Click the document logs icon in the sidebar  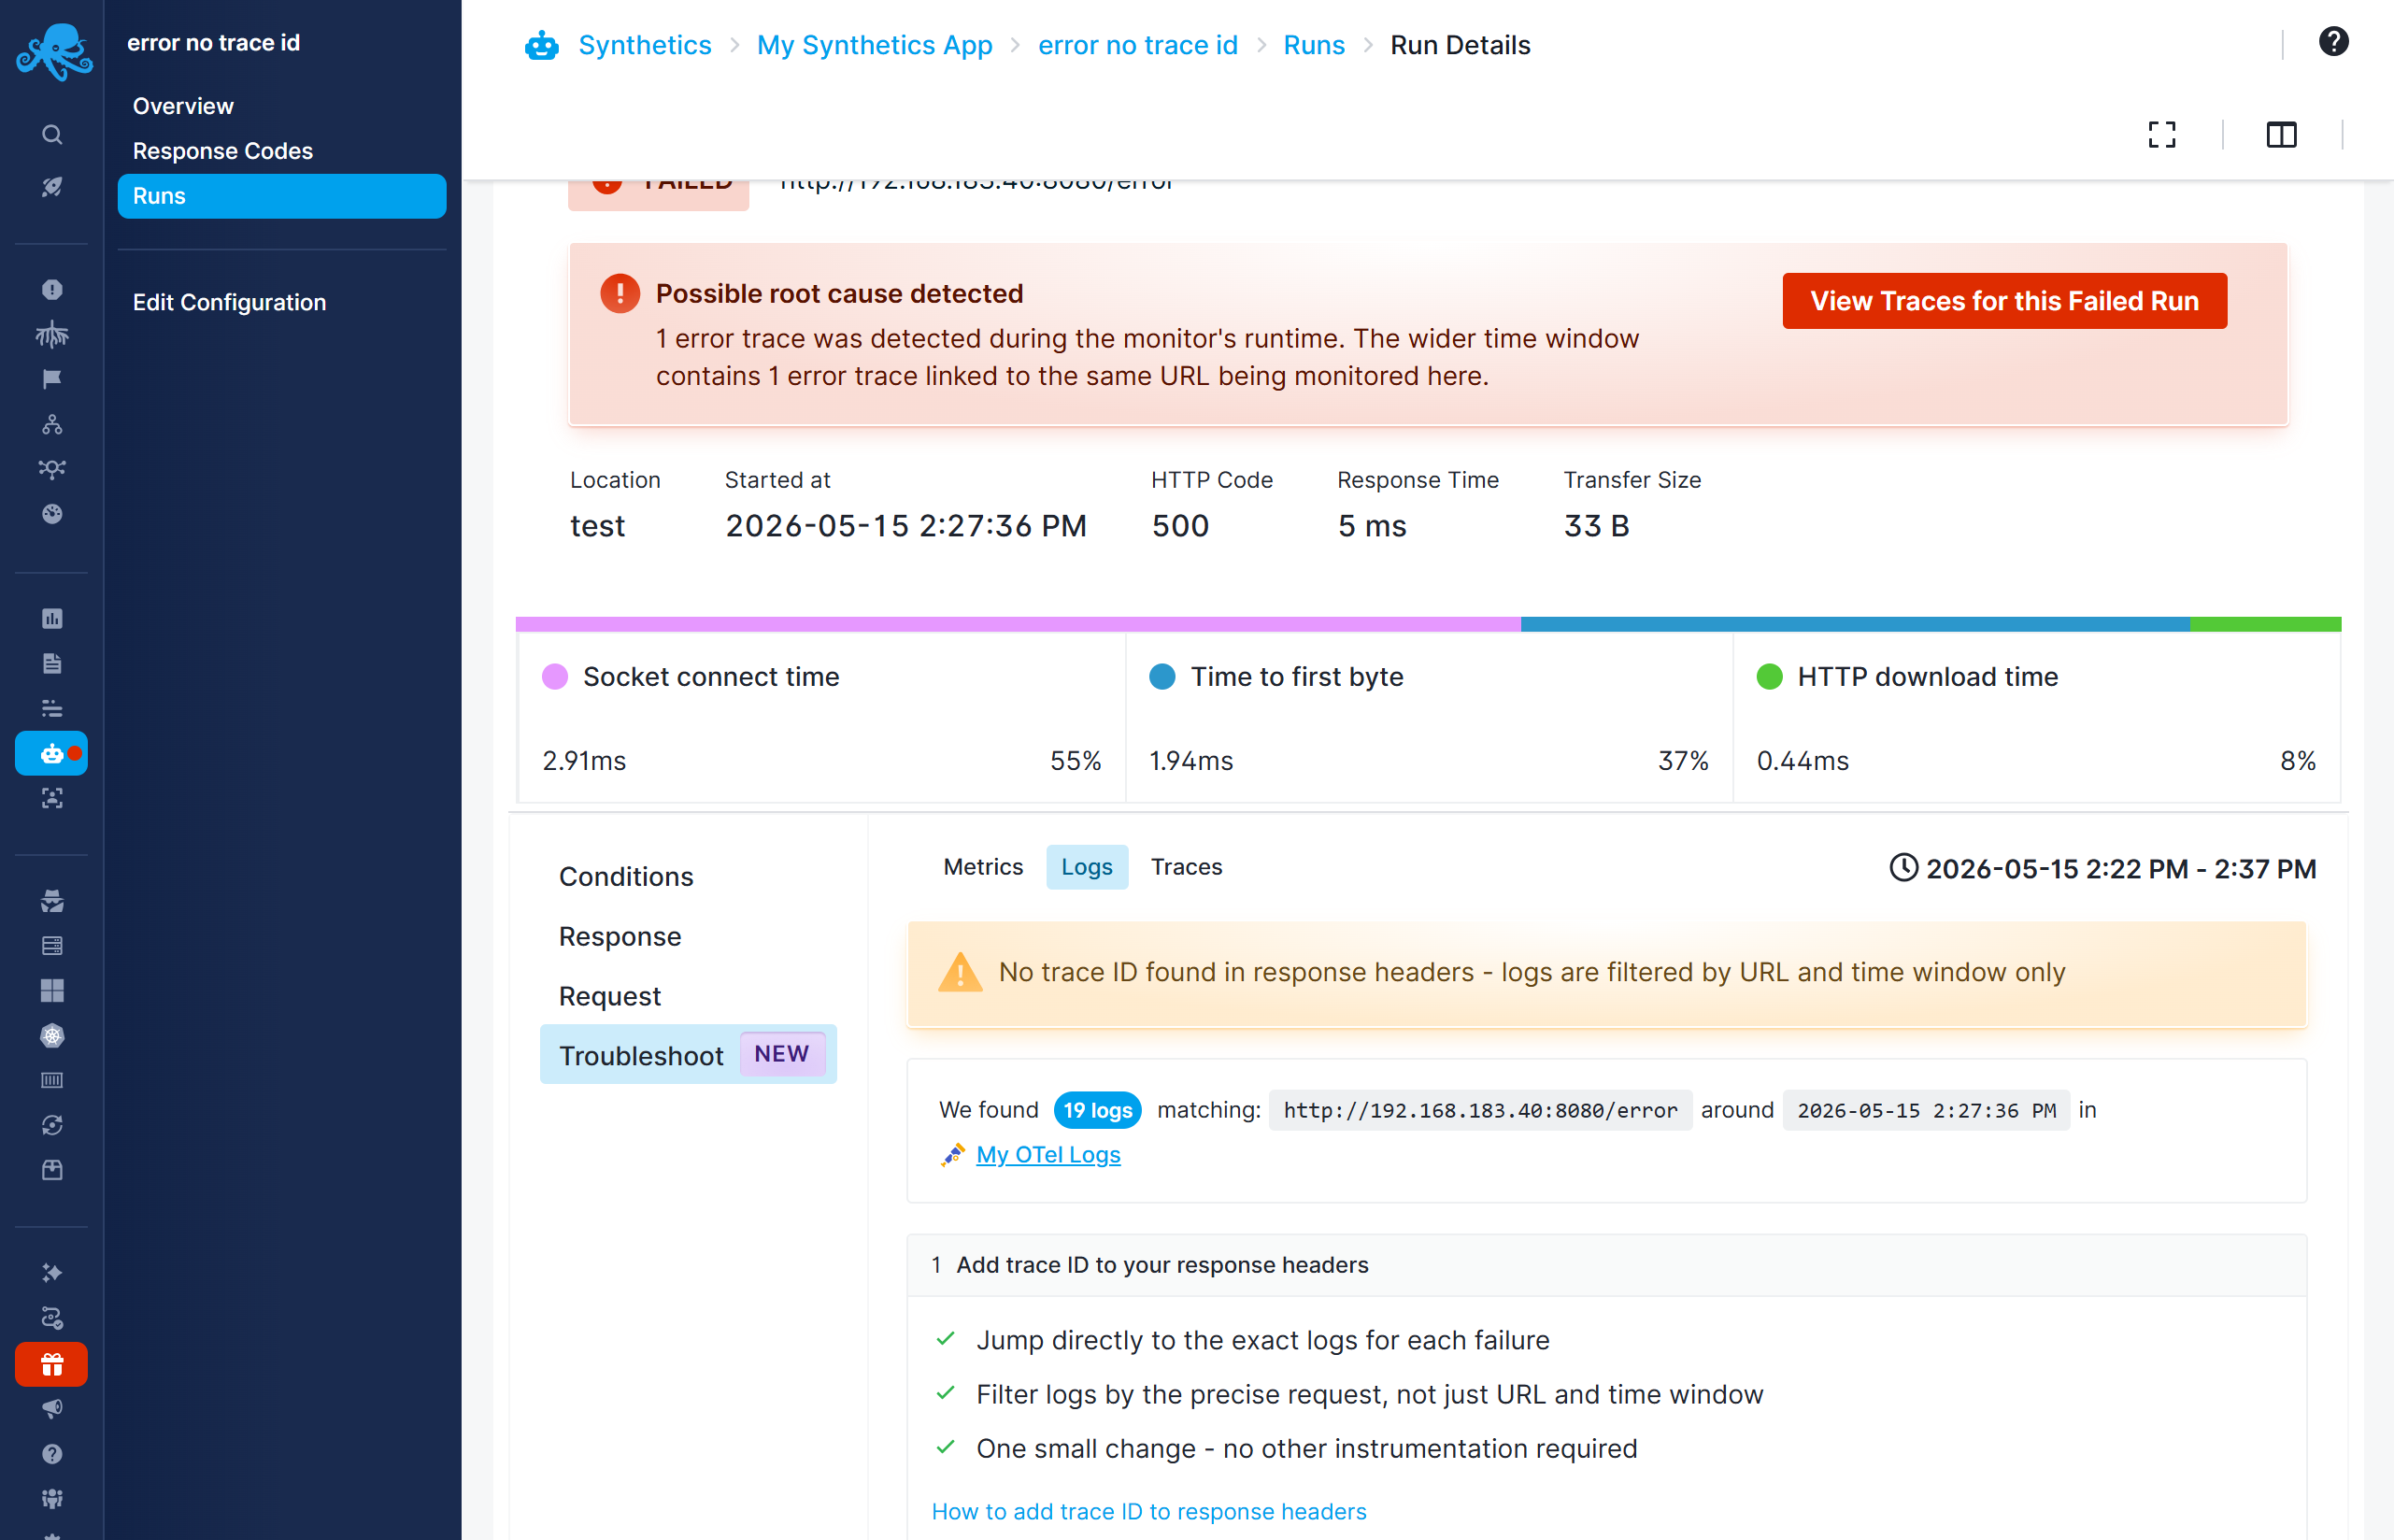[52, 663]
